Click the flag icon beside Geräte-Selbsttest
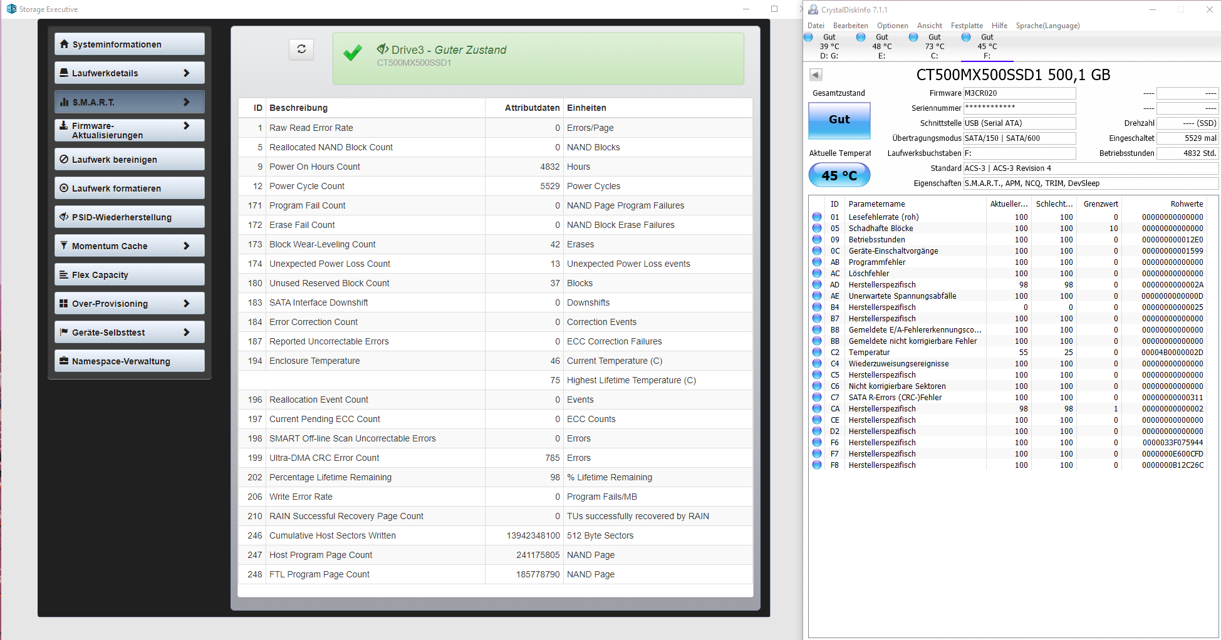The height and width of the screenshot is (640, 1221). (64, 332)
